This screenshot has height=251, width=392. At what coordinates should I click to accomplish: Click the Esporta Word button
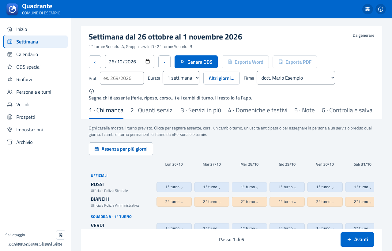[245, 62]
